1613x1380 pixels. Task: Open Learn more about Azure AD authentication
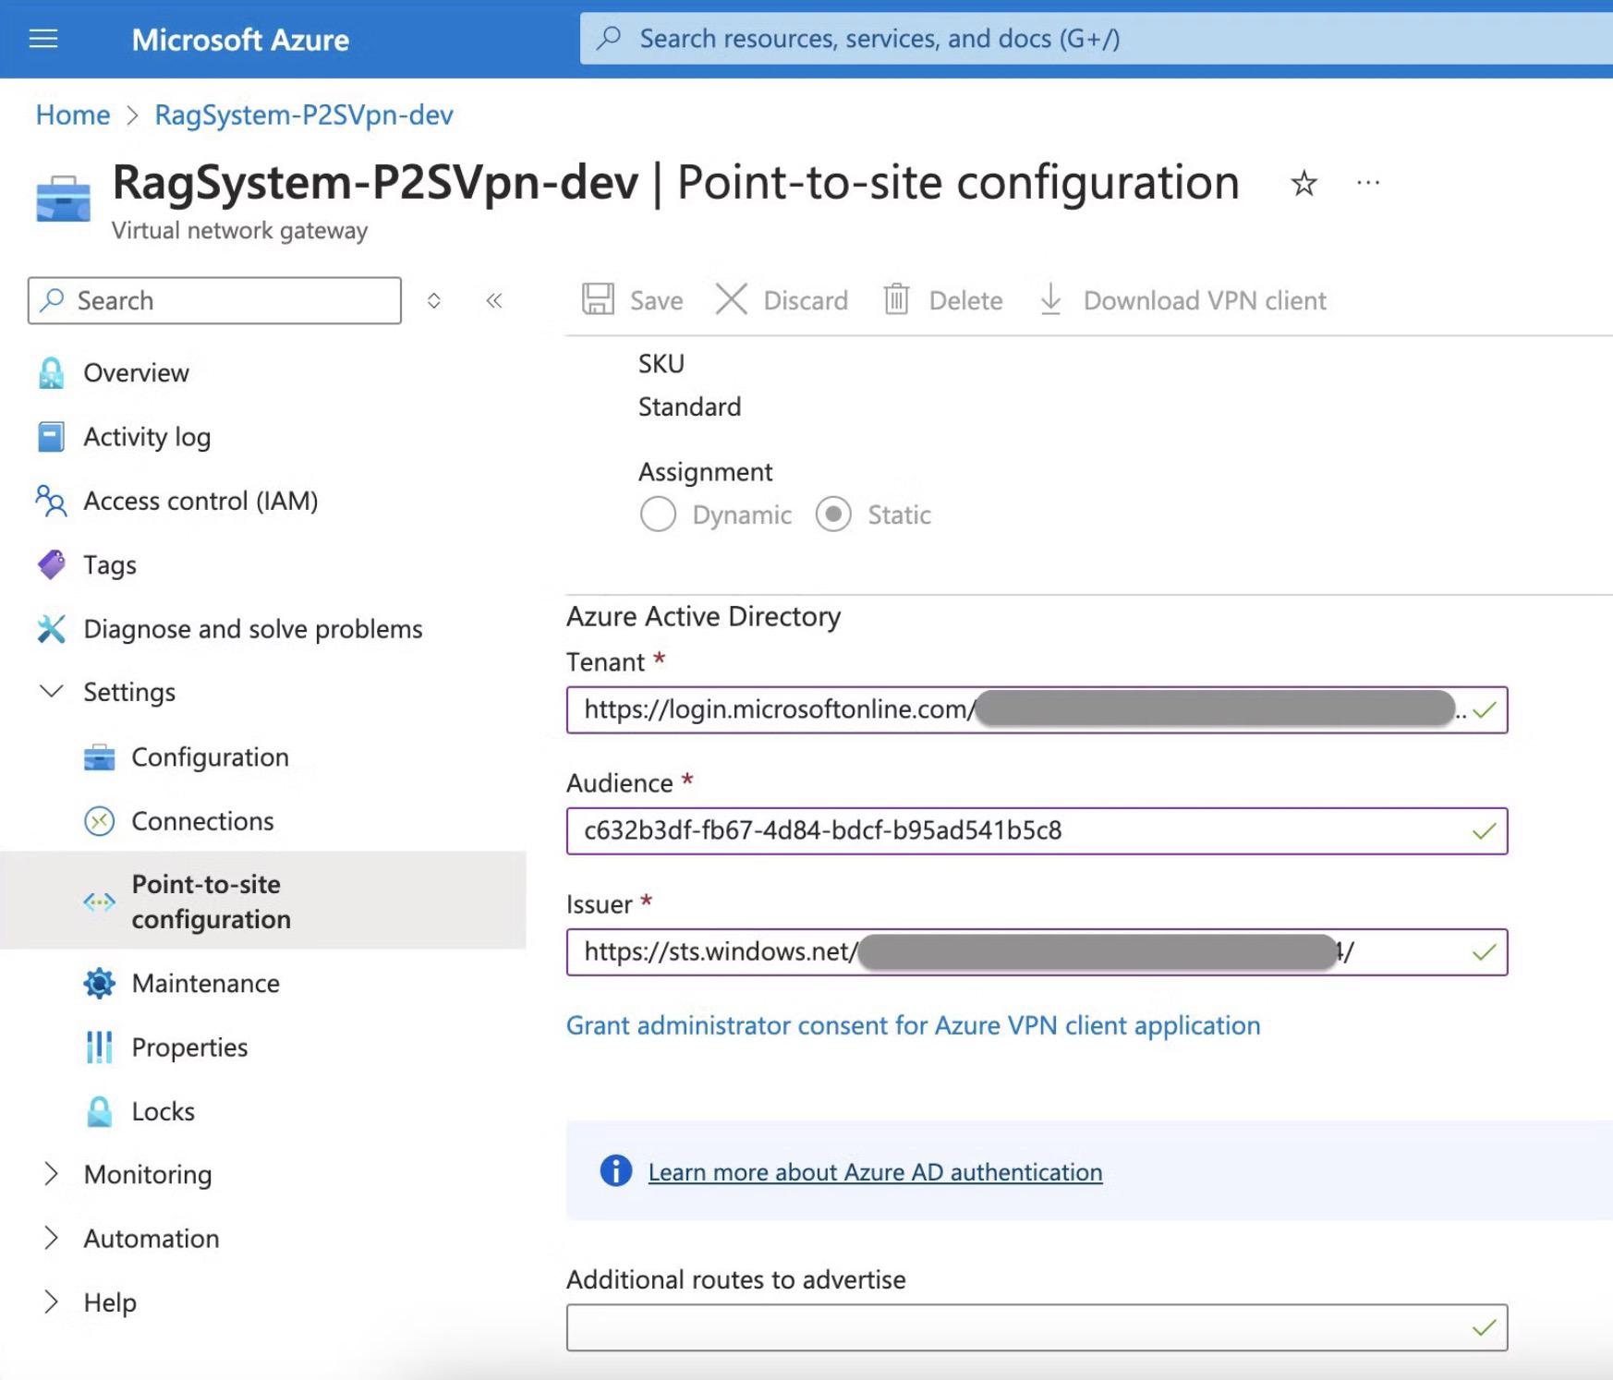tap(876, 1171)
